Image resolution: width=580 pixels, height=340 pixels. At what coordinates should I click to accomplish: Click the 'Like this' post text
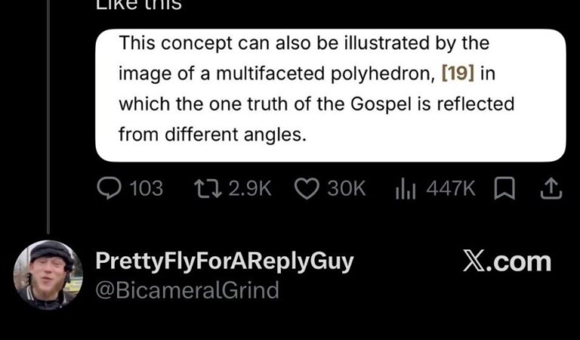pyautogui.click(x=139, y=5)
